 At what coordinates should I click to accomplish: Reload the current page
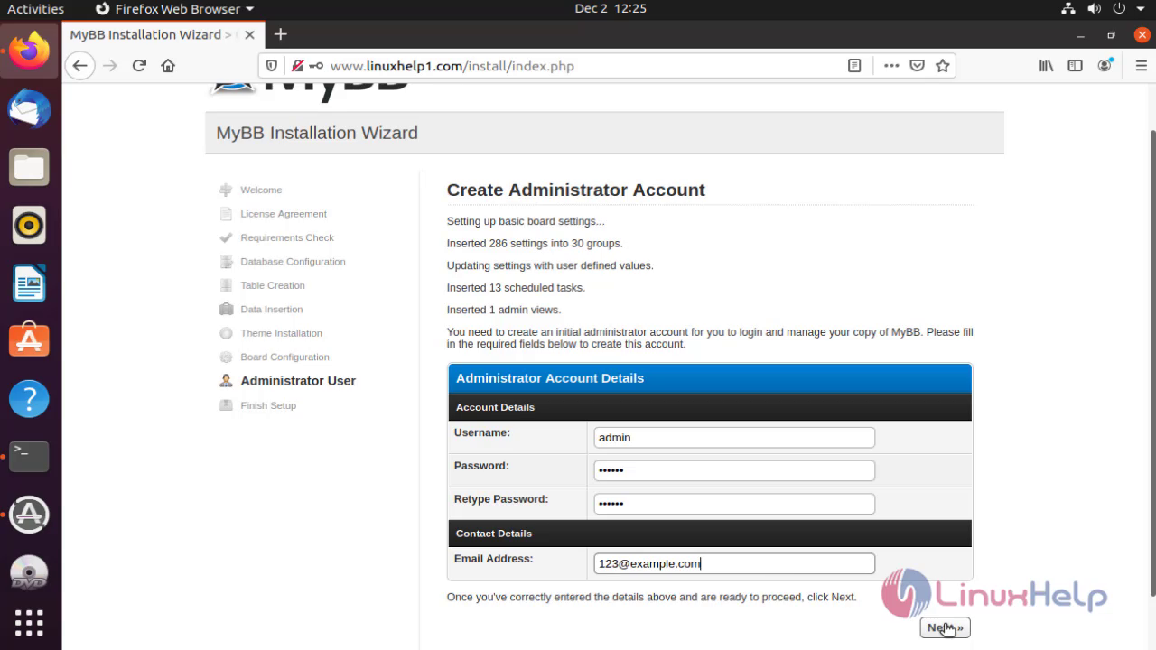pyautogui.click(x=139, y=66)
